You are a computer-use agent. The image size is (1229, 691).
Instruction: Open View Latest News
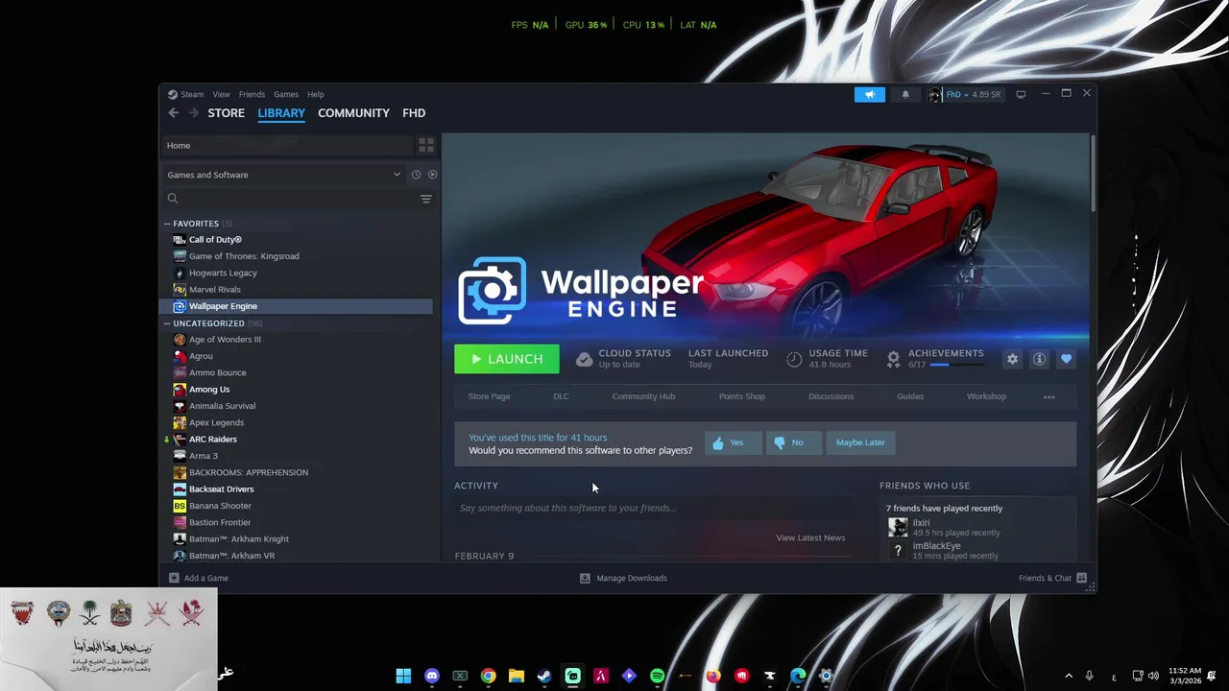coord(810,537)
